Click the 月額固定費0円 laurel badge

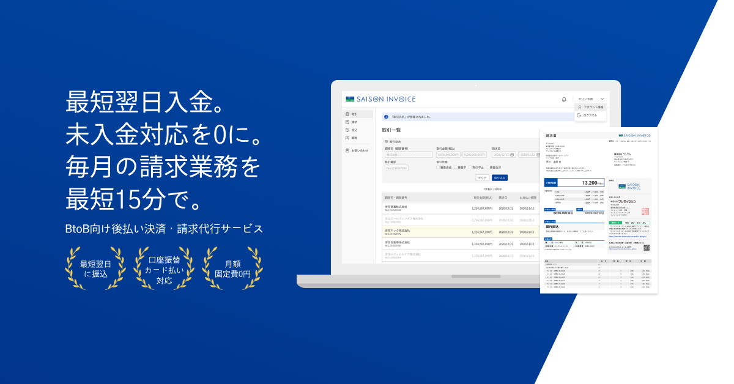click(233, 270)
